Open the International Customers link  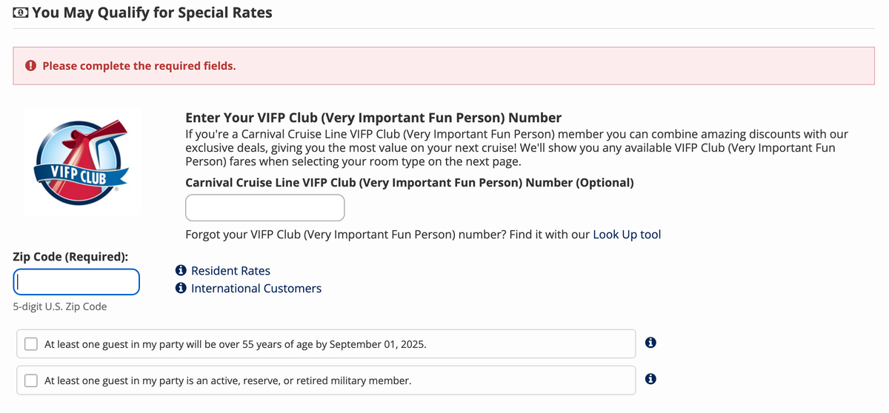point(256,289)
